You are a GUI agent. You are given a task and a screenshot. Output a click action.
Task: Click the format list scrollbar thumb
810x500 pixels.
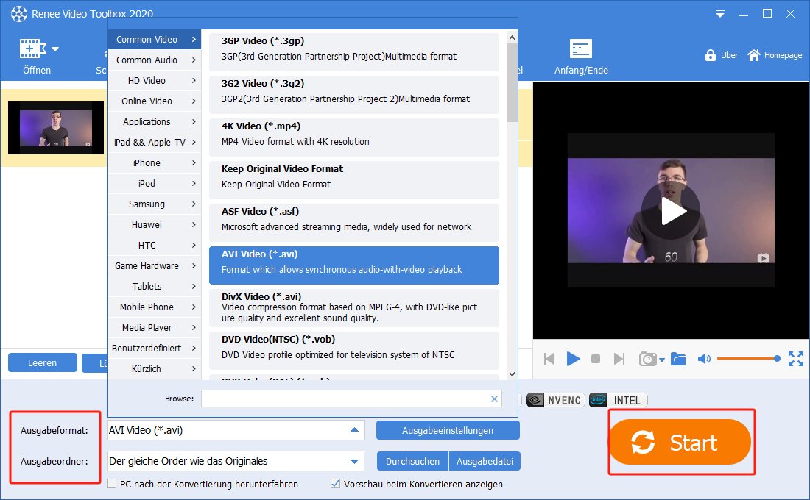point(512,82)
